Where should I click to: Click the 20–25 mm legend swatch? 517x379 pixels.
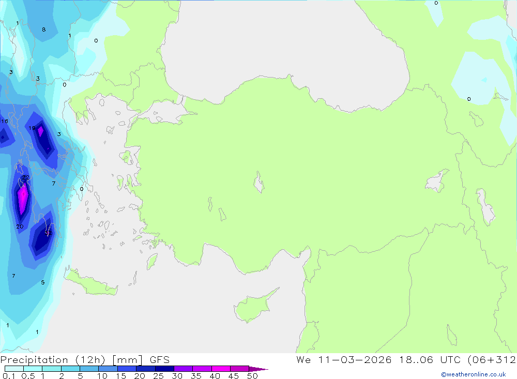pos(146,369)
